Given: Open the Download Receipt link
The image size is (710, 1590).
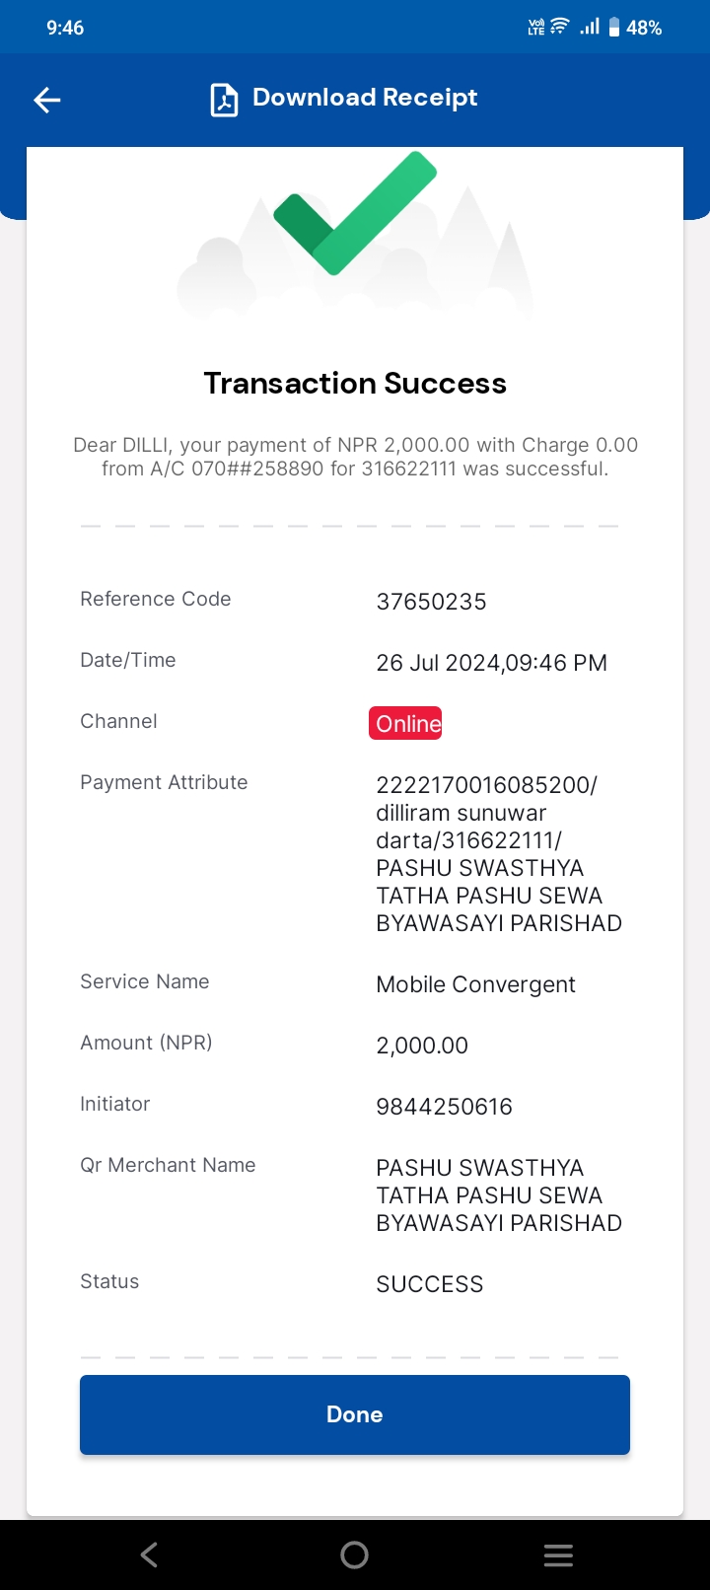Looking at the screenshot, I should coord(365,98).
